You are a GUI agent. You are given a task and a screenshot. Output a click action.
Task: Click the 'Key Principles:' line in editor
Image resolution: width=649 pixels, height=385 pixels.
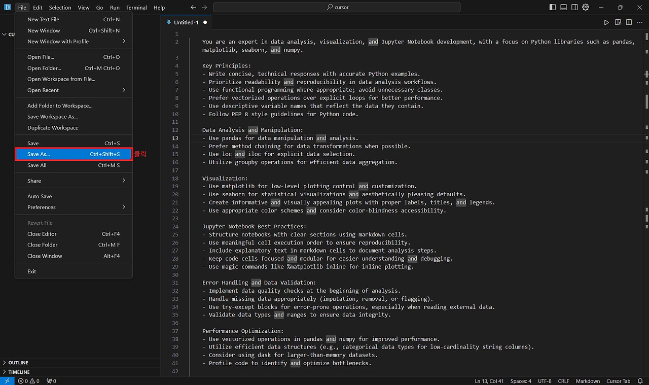(226, 66)
